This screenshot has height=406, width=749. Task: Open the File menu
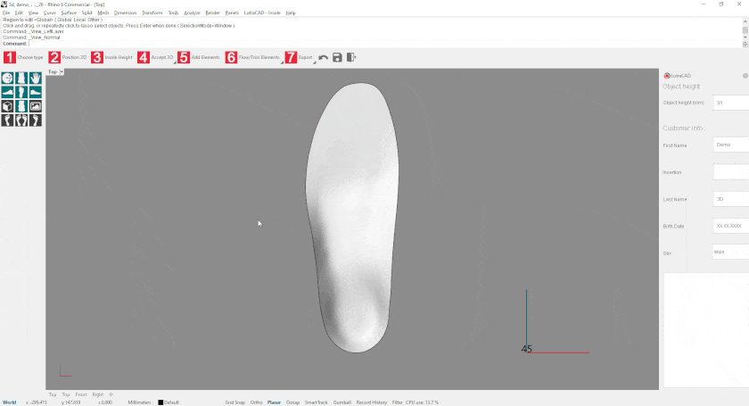click(6, 12)
